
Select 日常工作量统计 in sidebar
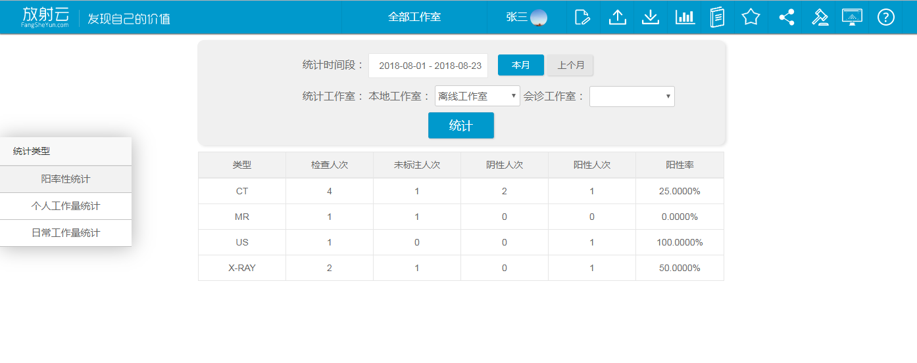tap(66, 233)
